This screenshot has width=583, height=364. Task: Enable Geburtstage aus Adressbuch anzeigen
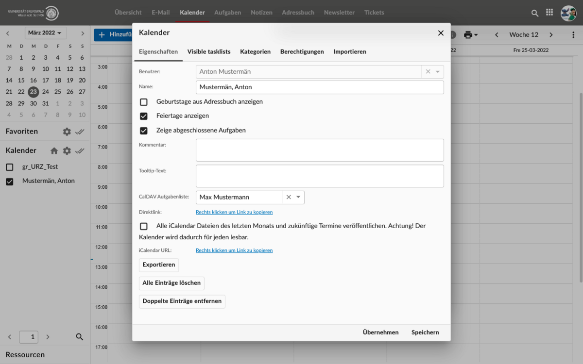[144, 102]
